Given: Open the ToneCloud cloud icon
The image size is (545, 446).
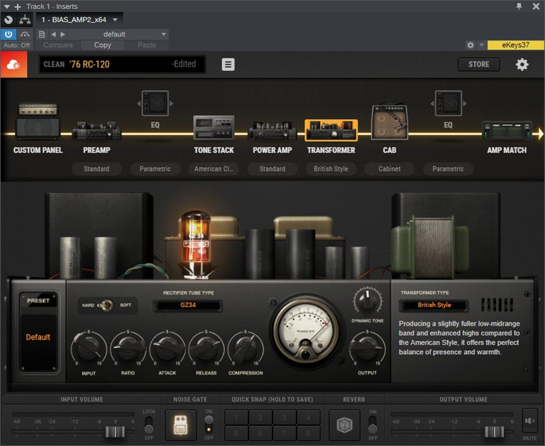Looking at the screenshot, I should click(x=14, y=65).
